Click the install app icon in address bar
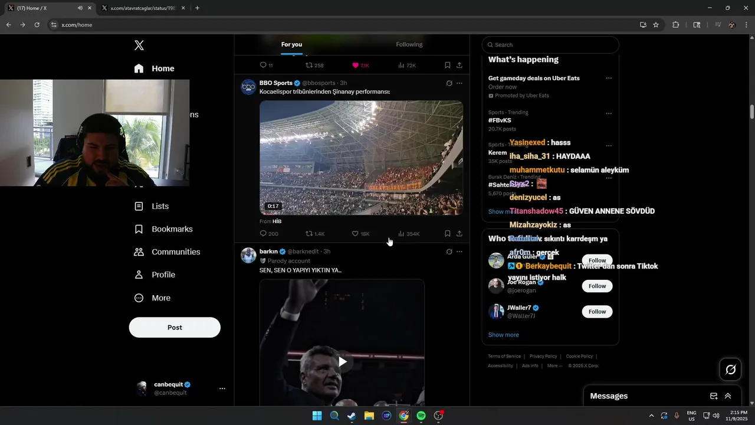 pos(643,25)
